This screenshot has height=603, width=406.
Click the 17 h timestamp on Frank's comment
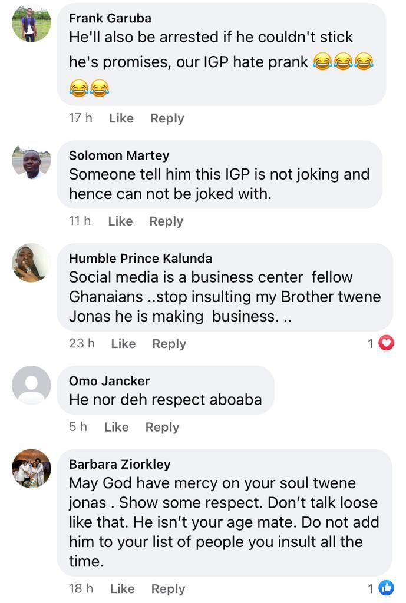coord(80,118)
